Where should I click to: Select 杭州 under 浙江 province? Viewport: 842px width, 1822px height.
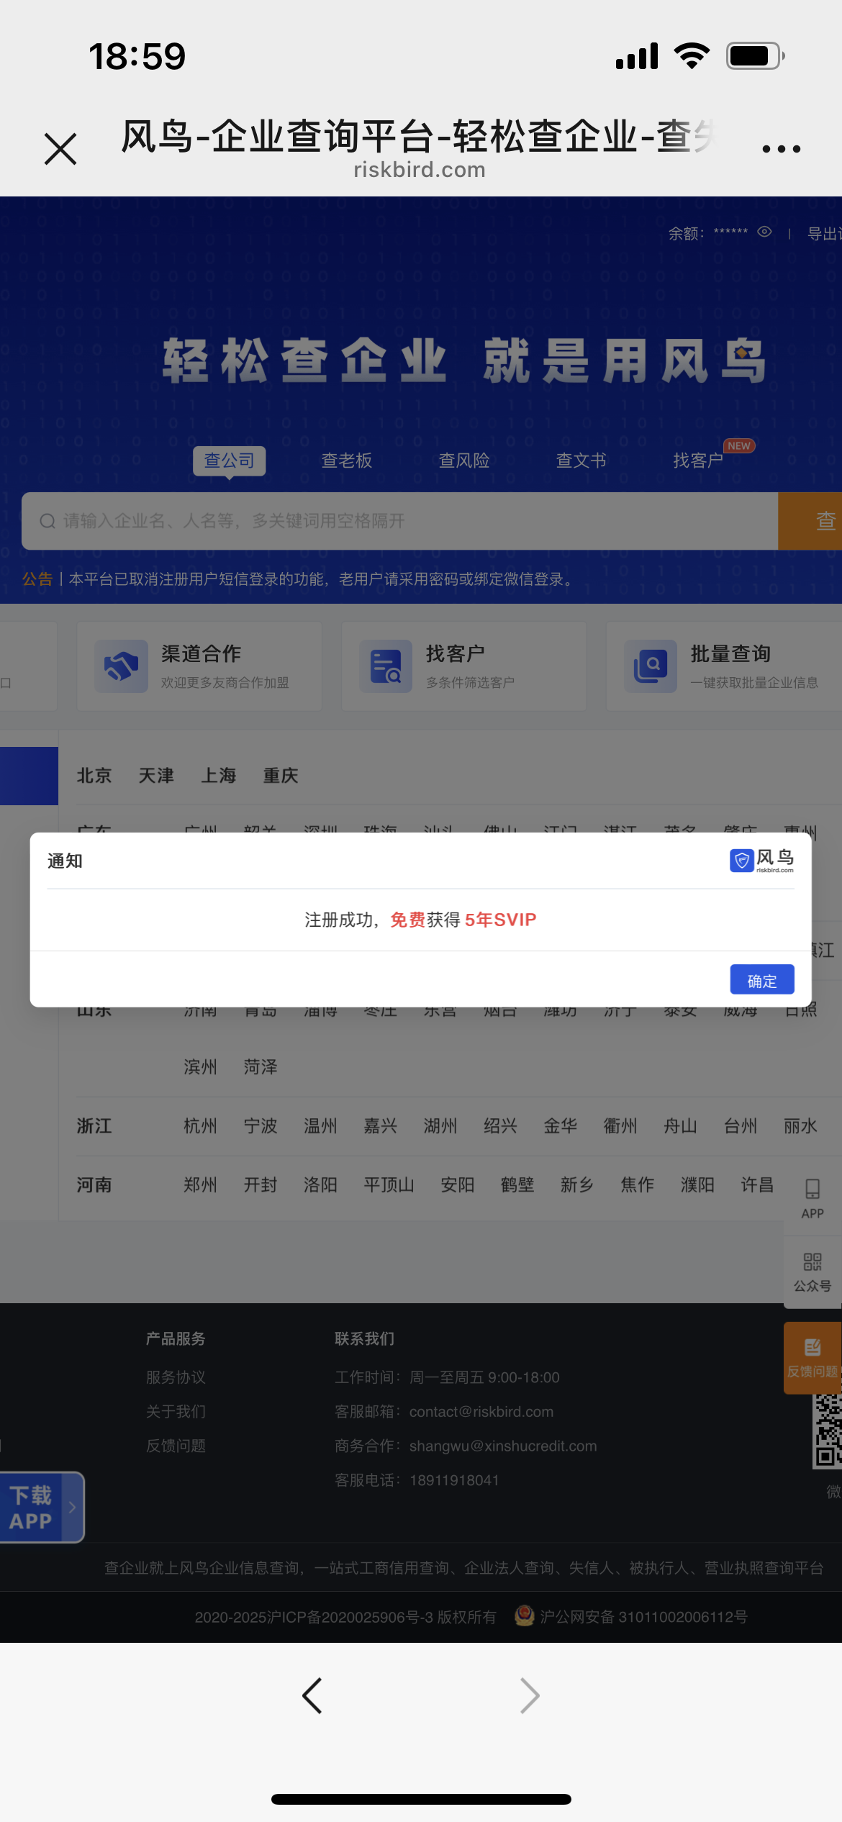point(200,1126)
